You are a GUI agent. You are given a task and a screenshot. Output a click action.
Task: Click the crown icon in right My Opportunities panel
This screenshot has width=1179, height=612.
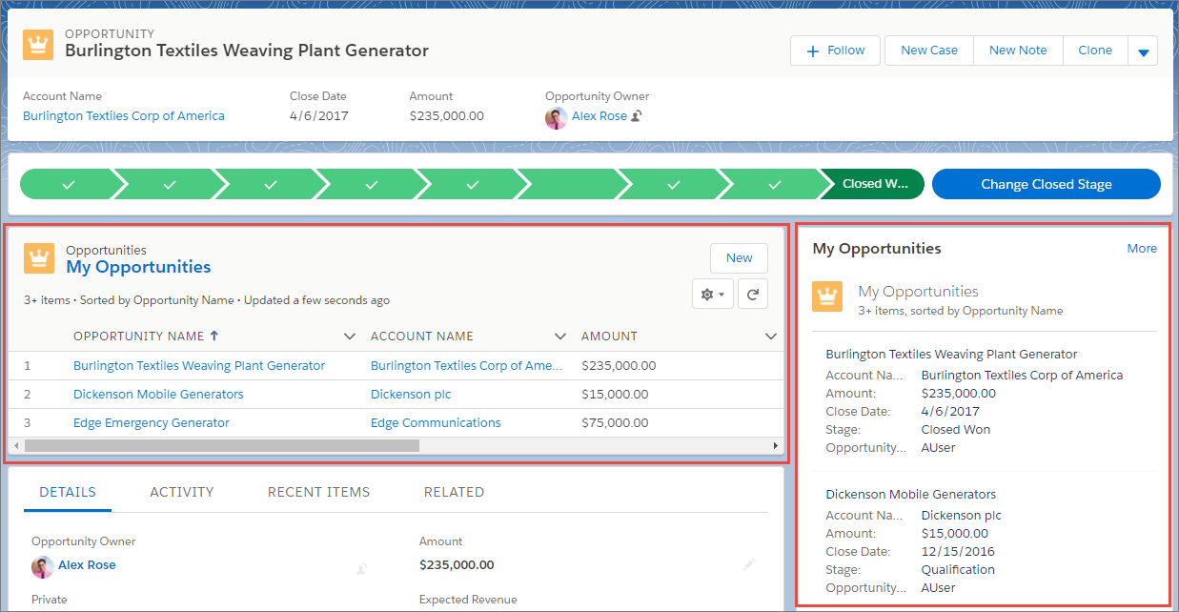click(x=827, y=296)
